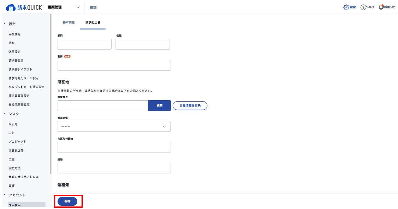Expand the 書類管理 module dropdown

tap(78, 7)
